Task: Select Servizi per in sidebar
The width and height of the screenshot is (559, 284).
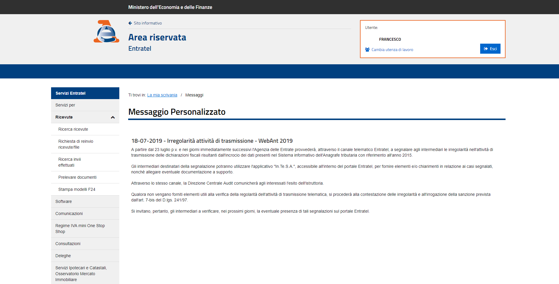Action: (x=85, y=105)
